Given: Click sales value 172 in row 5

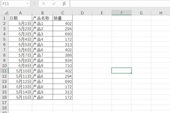Looking at the screenshot, I should pos(63,39).
